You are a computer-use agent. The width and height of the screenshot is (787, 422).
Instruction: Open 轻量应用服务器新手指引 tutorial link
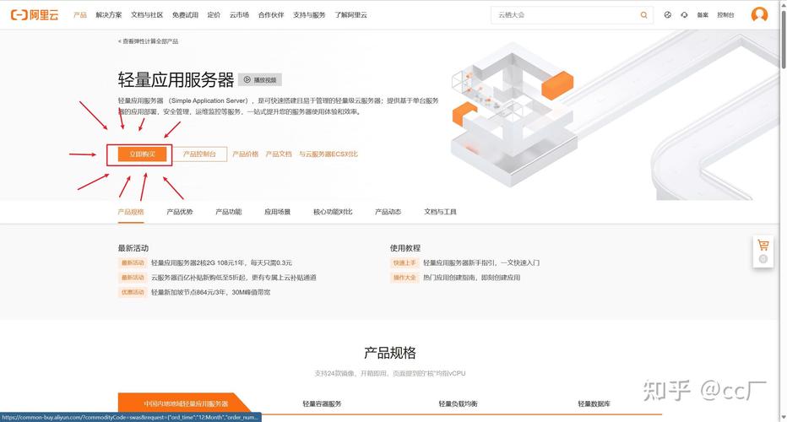pyautogui.click(x=481, y=262)
